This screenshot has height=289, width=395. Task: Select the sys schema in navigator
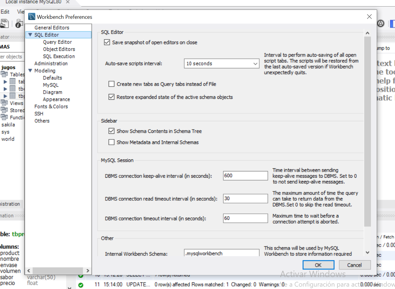click(5, 132)
